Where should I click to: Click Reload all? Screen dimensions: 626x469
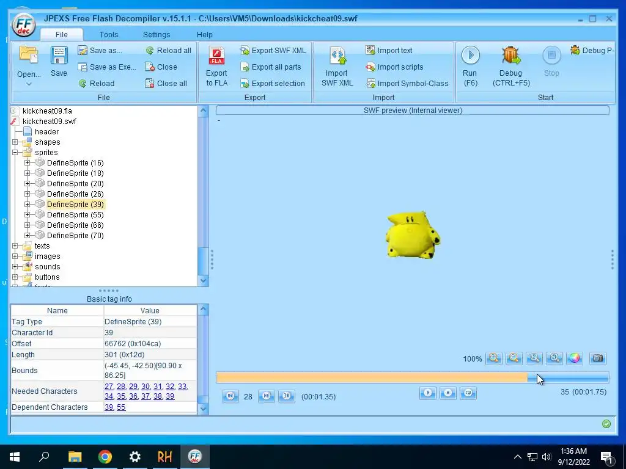point(168,50)
